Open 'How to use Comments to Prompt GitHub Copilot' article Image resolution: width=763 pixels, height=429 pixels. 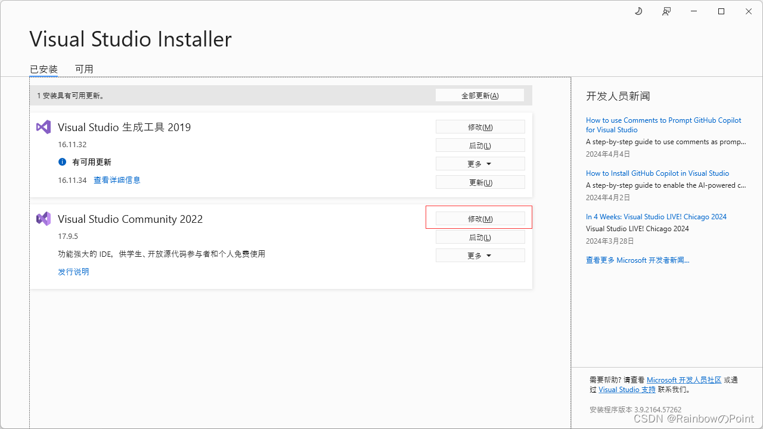click(x=663, y=125)
